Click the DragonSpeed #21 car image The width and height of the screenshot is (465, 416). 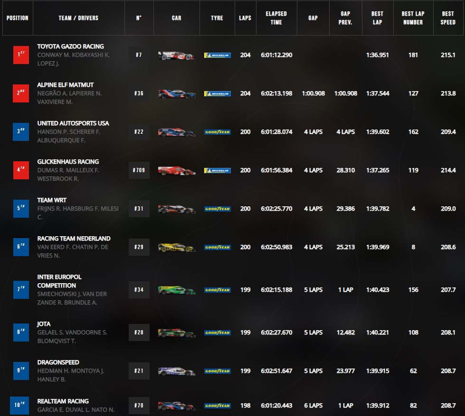pos(176,371)
